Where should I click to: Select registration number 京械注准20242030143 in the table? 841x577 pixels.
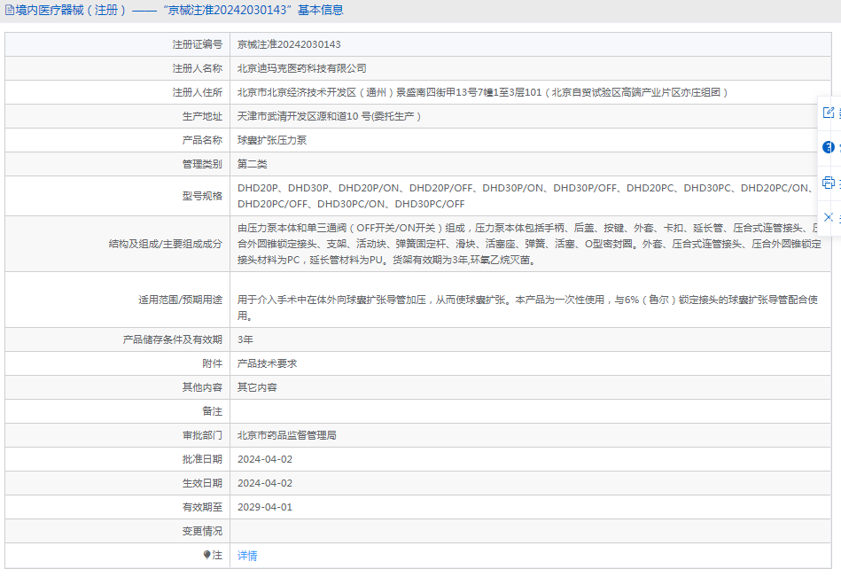click(x=289, y=44)
